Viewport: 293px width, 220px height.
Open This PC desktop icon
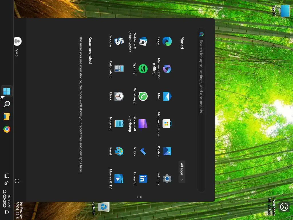[281, 11]
